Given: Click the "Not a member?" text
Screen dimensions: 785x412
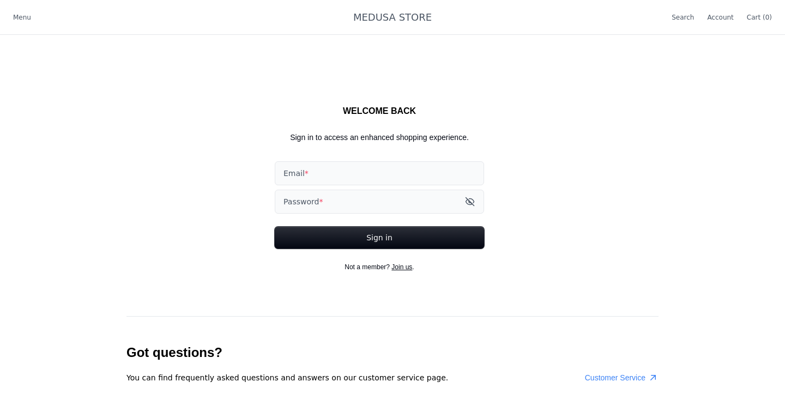Looking at the screenshot, I should 367,267.
